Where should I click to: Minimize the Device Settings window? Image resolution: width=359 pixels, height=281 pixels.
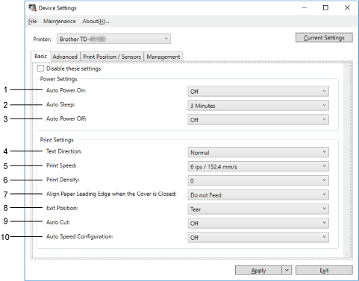[304, 8]
